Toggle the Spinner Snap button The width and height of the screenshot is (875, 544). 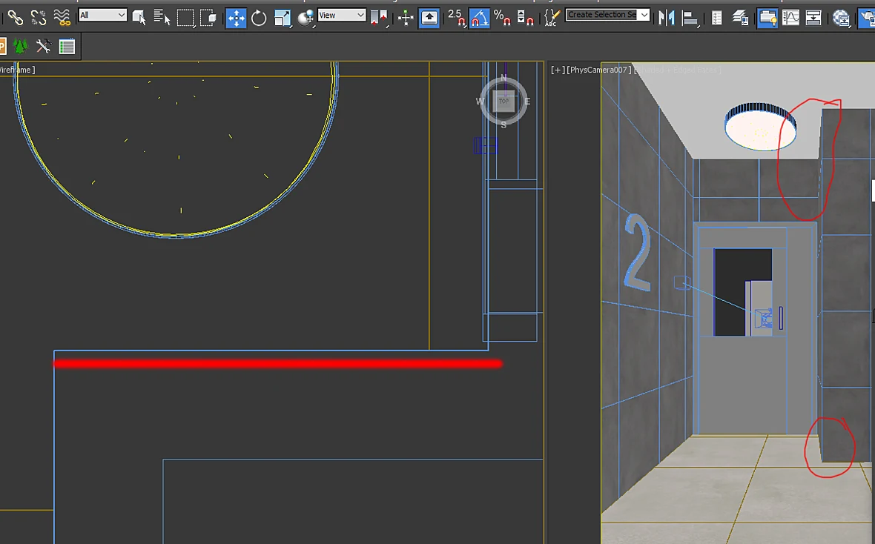525,18
